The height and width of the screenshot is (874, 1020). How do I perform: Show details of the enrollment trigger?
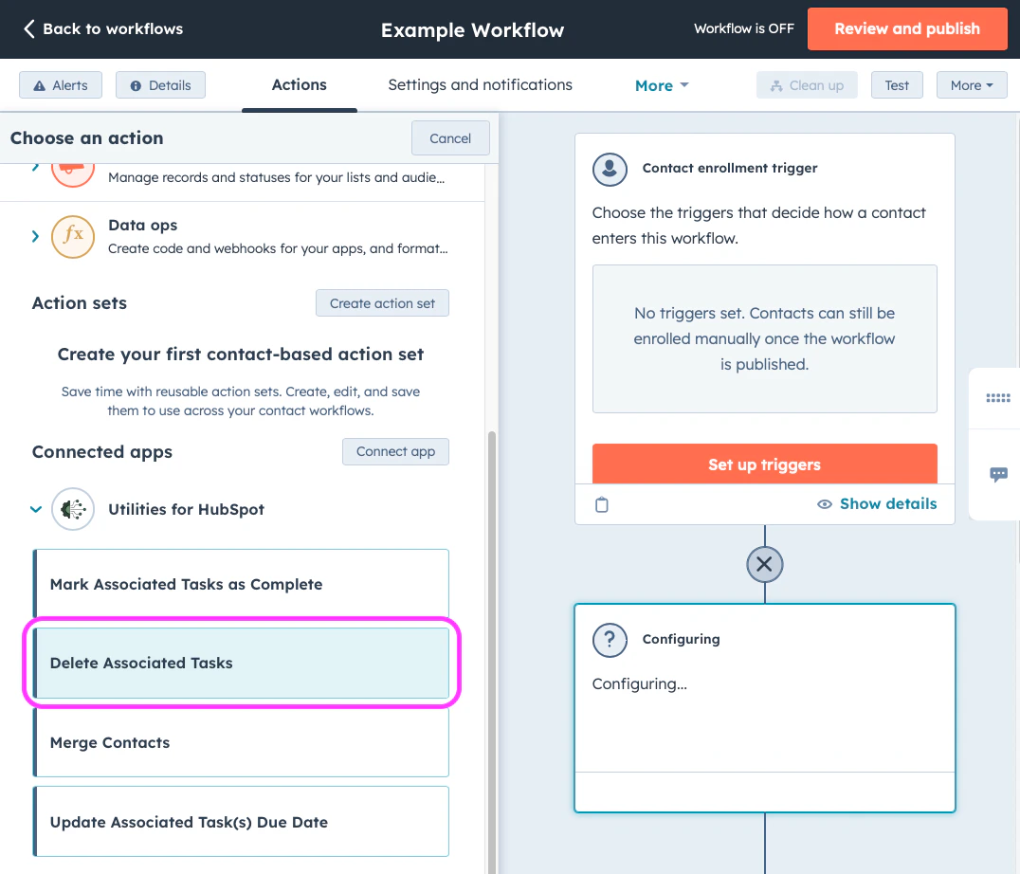click(877, 503)
